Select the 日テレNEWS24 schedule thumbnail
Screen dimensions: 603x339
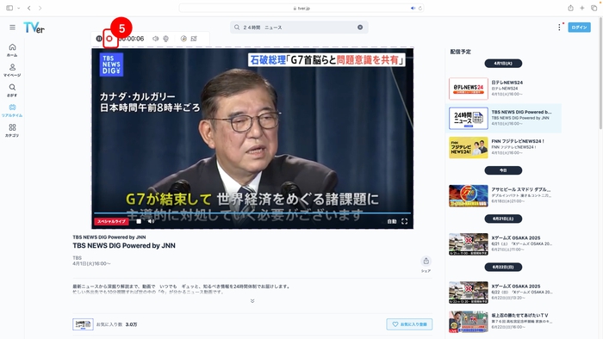[x=469, y=89]
